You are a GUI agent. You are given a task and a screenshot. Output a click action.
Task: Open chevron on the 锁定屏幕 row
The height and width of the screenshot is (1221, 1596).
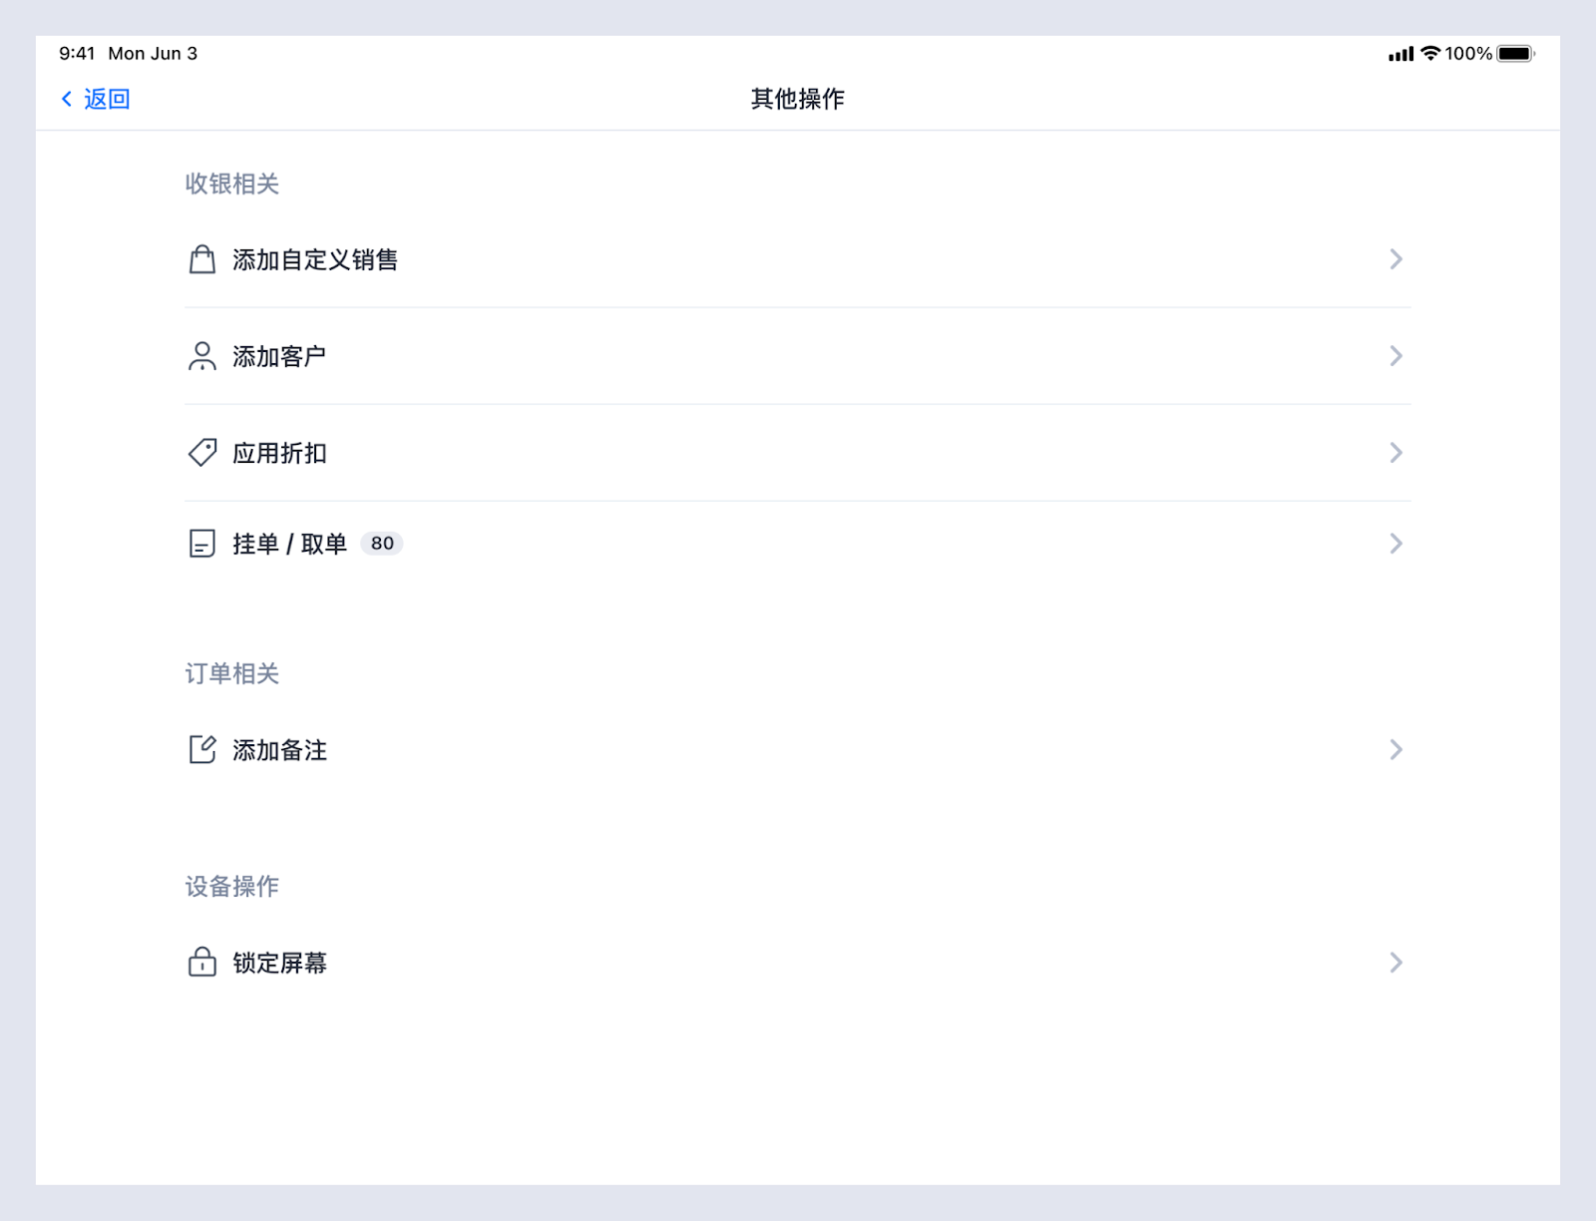click(x=1396, y=963)
